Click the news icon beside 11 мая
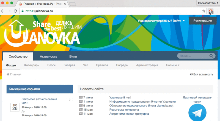220x121 pixels. coord(81,114)
